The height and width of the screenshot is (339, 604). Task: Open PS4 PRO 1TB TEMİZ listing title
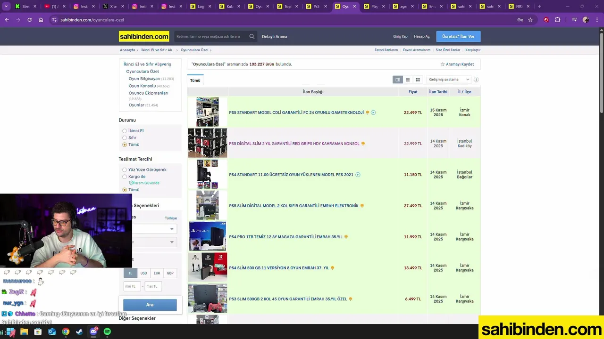(285, 237)
